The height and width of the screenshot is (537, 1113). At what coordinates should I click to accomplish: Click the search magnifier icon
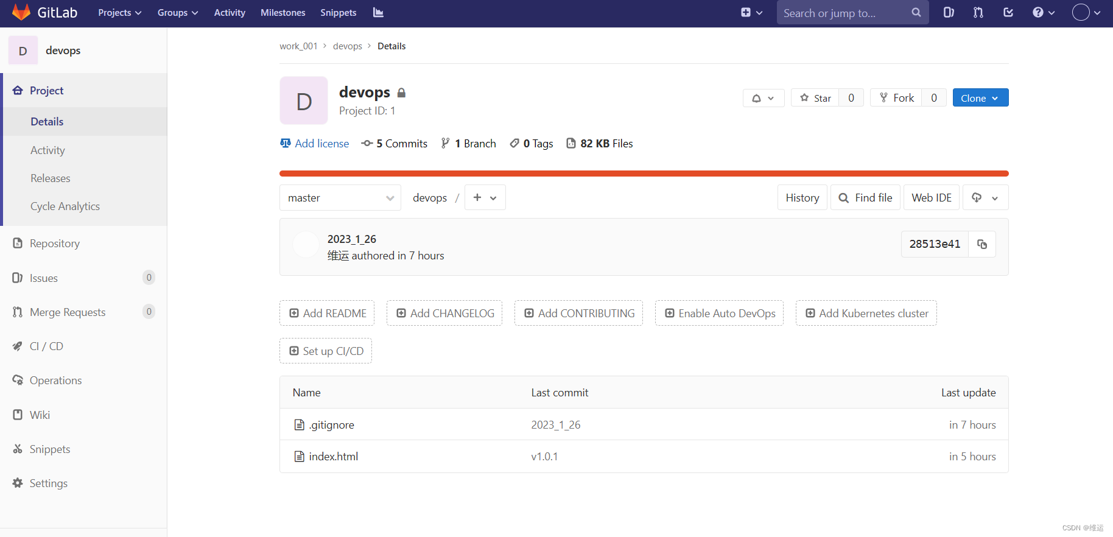[x=916, y=13]
